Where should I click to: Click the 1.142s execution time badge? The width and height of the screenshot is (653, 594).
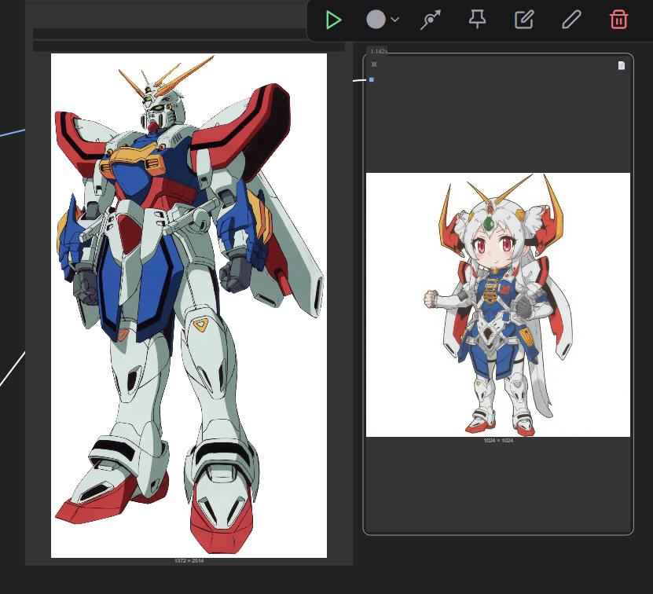pos(379,51)
